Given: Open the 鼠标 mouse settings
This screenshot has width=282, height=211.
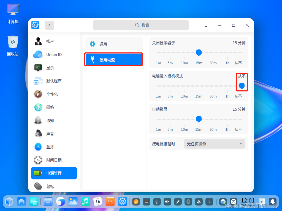Looking at the screenshot, I should [x=54, y=186].
